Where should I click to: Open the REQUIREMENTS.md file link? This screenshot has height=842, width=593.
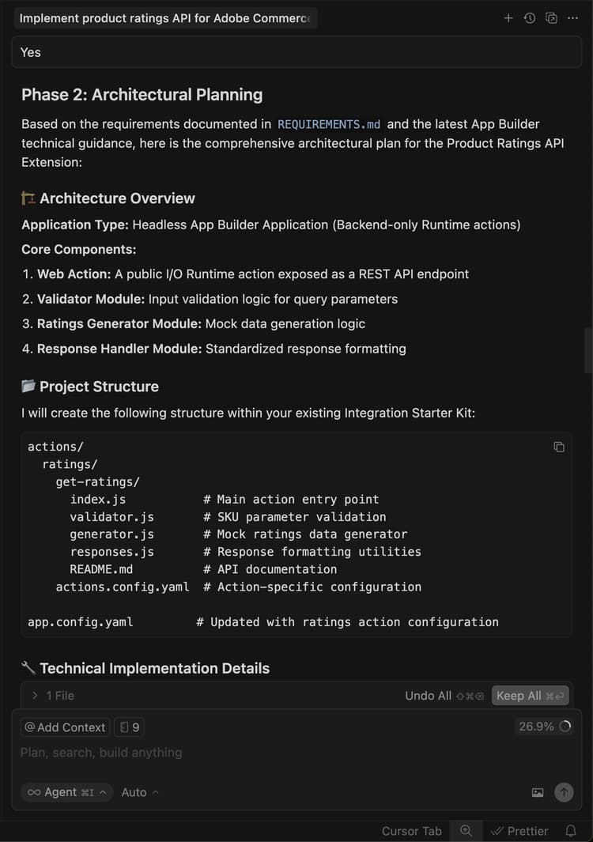(328, 124)
